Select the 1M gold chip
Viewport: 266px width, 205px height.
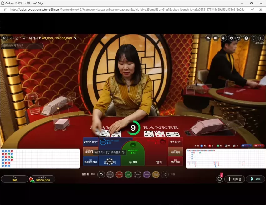[x=156, y=174]
